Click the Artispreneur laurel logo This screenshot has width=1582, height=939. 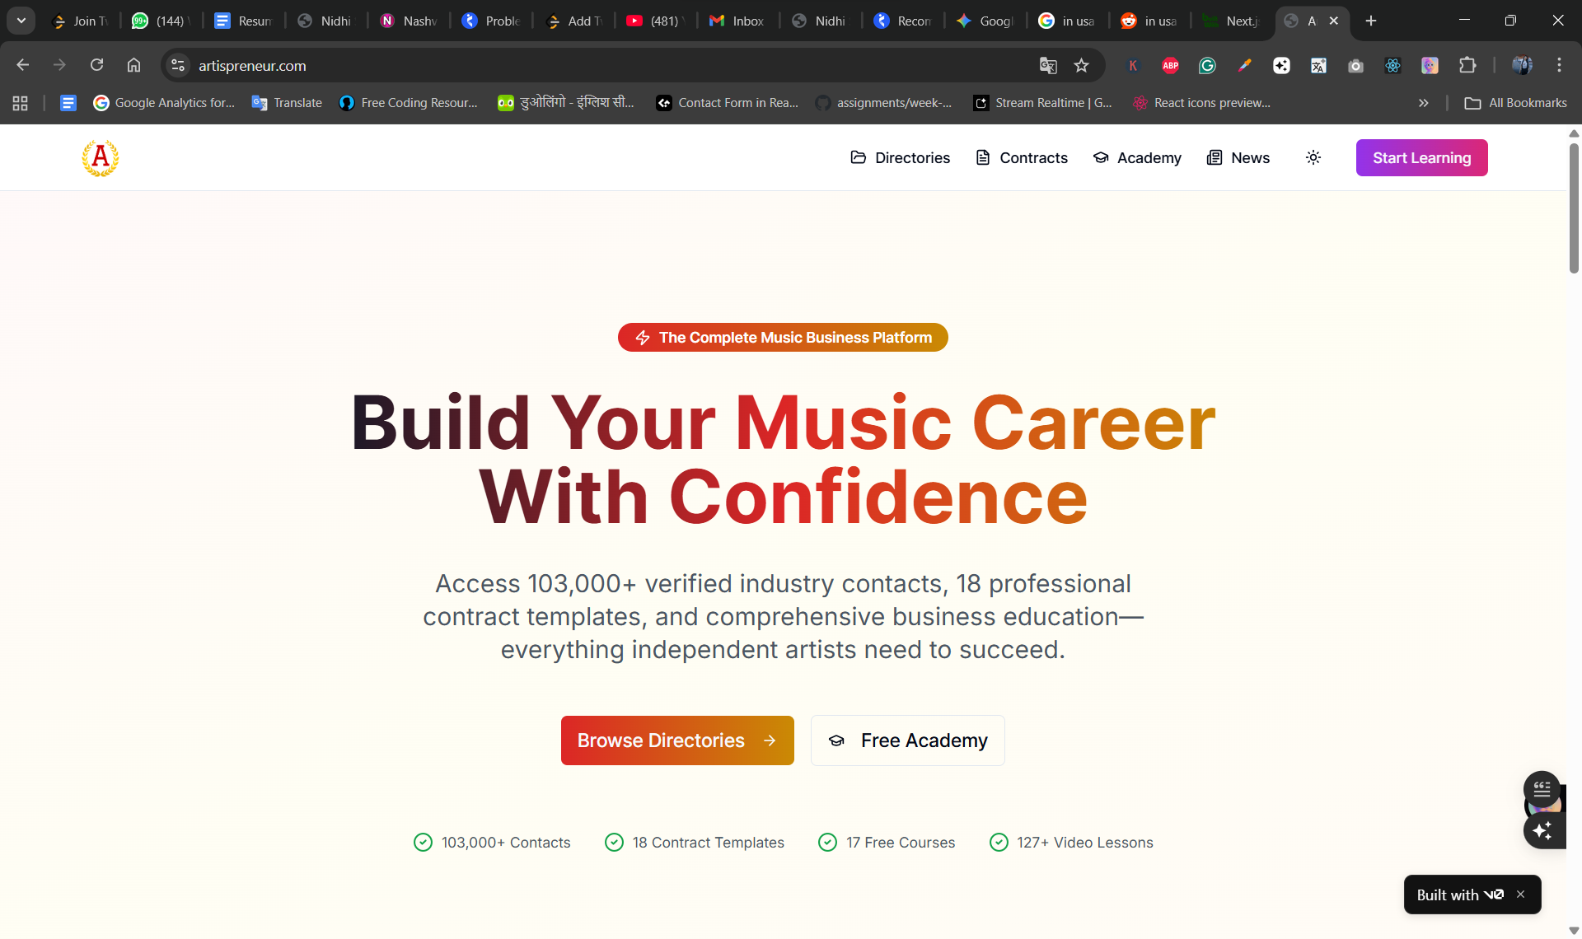[100, 157]
